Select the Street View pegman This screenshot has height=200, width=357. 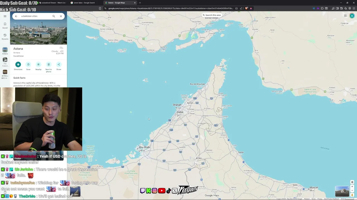click(352, 195)
